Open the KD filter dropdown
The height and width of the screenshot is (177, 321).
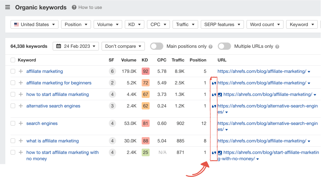(x=134, y=24)
